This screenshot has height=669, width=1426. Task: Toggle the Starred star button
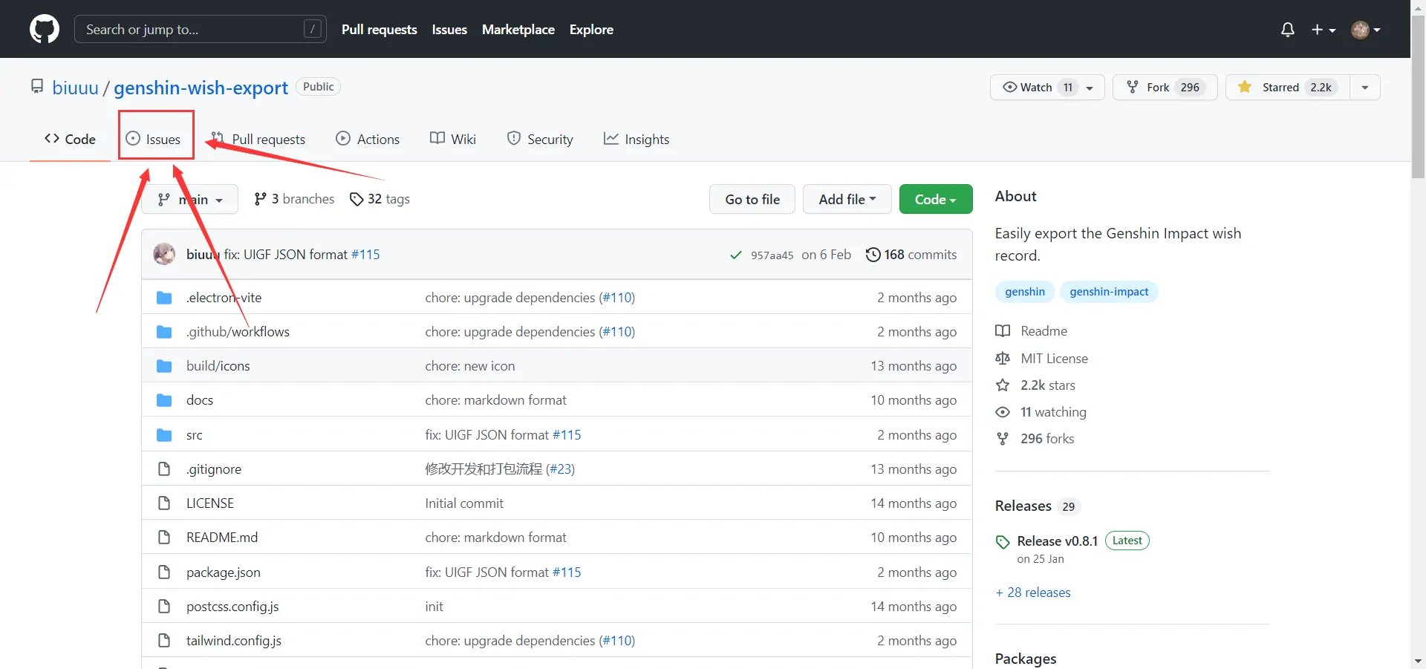pos(1288,88)
